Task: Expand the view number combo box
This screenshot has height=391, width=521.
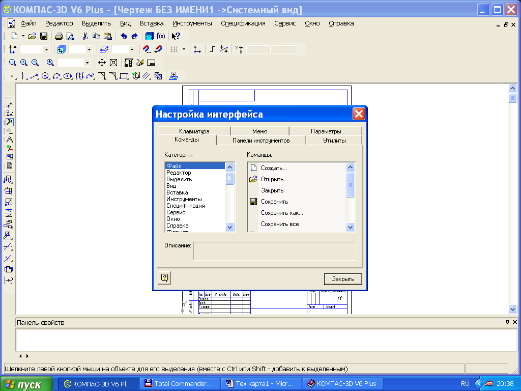Action: point(89,49)
